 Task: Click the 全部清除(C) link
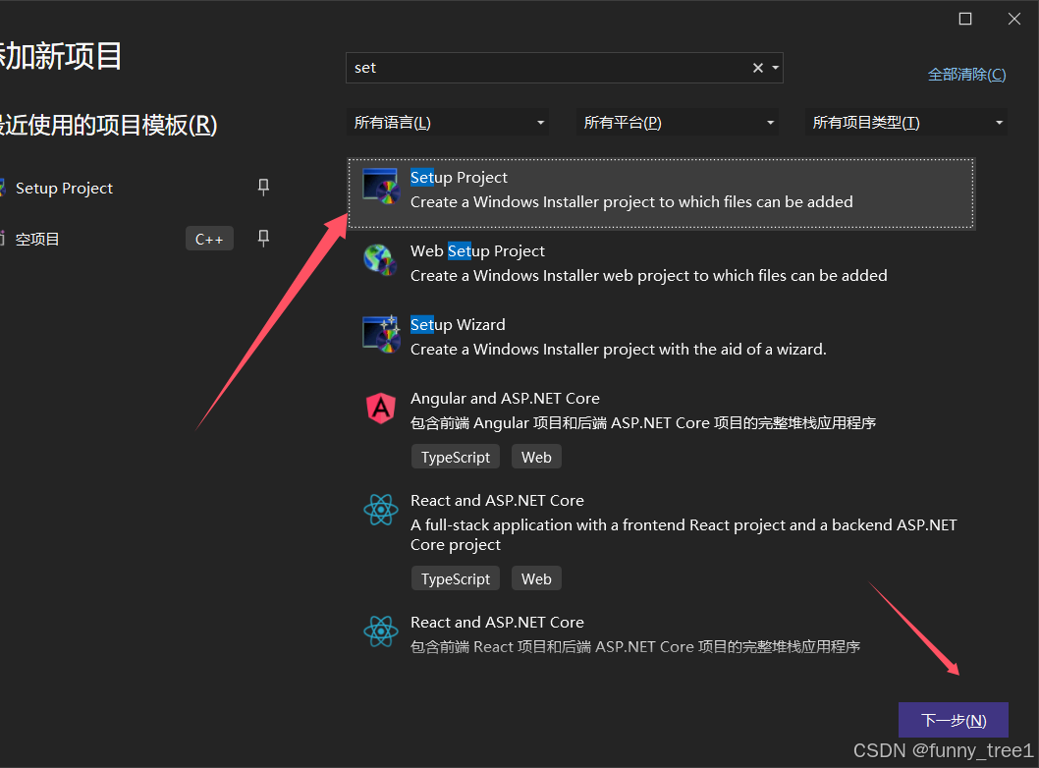[966, 75]
